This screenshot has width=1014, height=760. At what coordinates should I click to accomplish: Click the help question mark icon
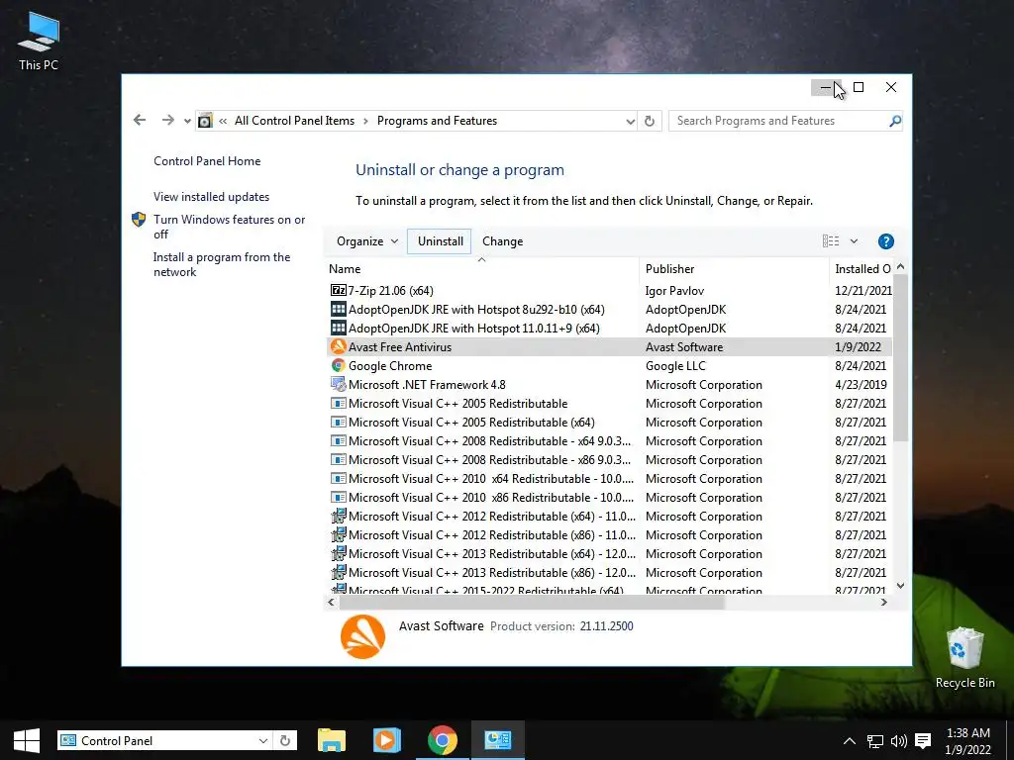[x=886, y=241]
